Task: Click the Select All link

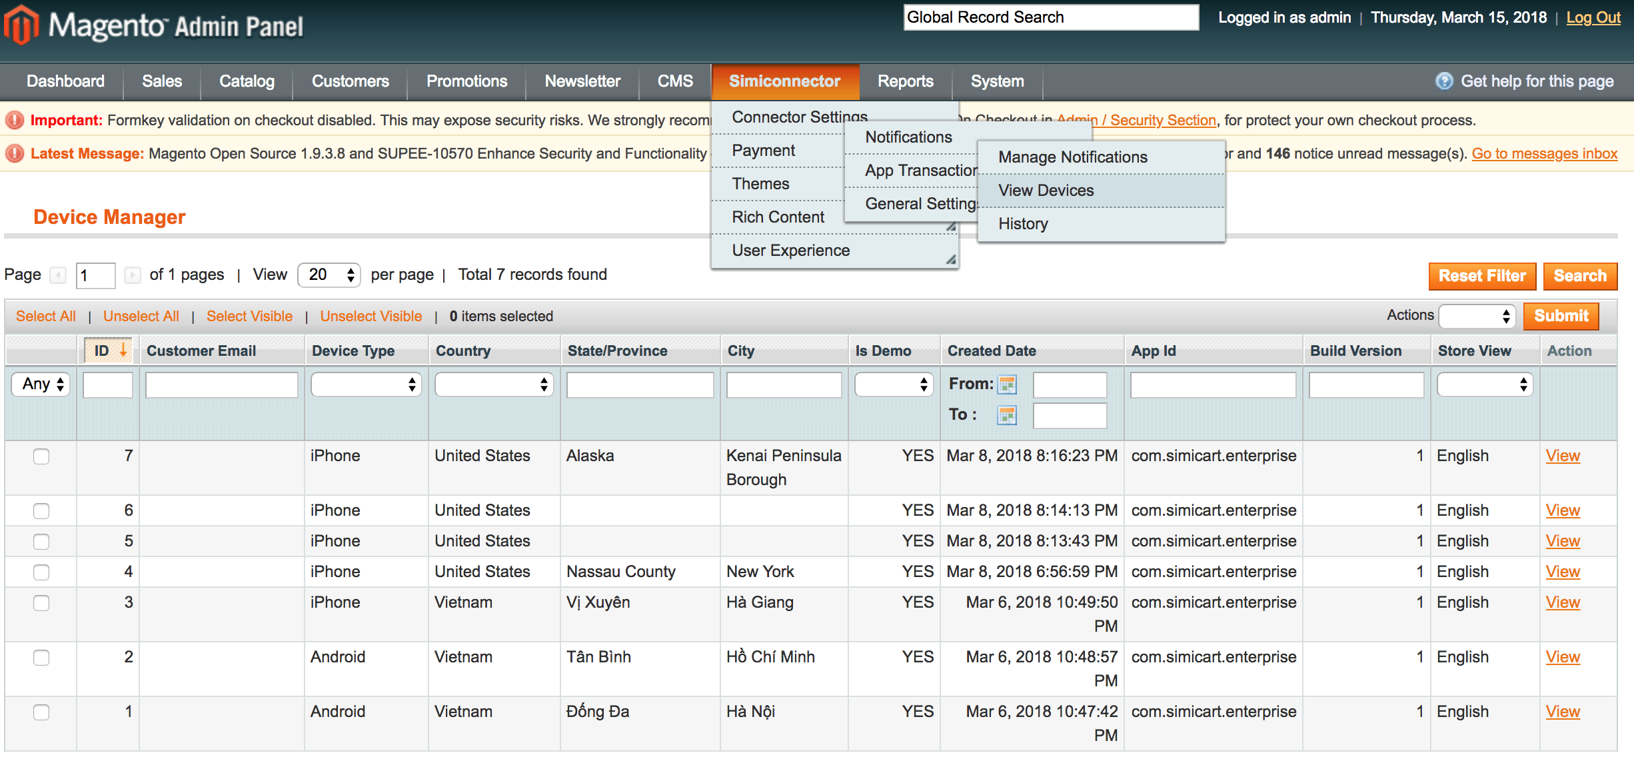Action: point(46,317)
